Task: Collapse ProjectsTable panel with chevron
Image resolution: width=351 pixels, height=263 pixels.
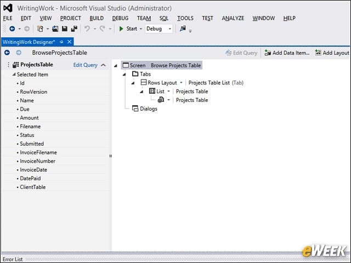Action: coord(103,65)
